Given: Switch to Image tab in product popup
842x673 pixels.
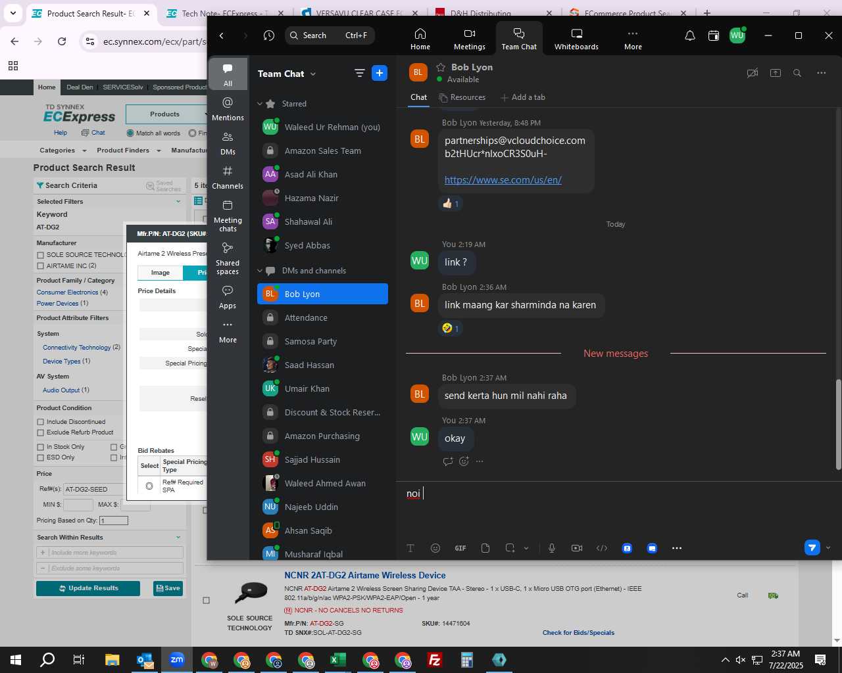Looking at the screenshot, I should click(x=160, y=273).
